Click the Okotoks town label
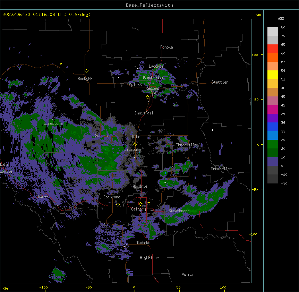 [143, 243]
